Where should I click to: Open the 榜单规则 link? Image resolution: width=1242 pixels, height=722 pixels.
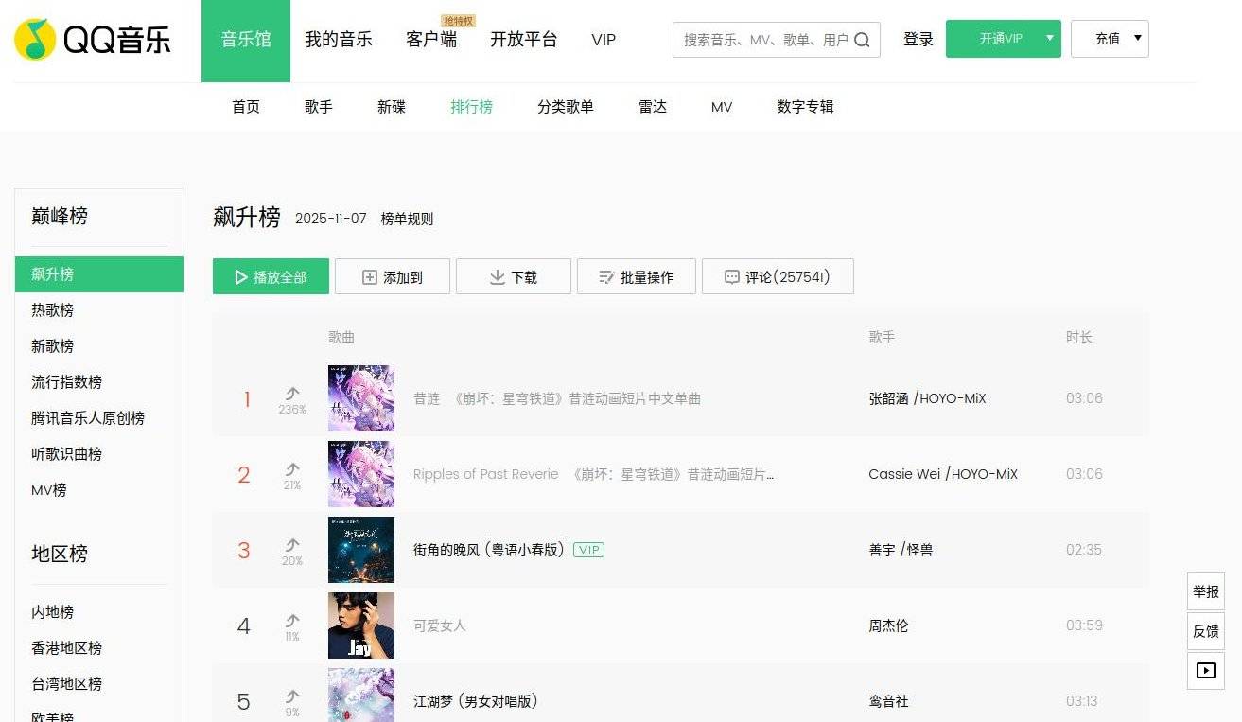click(407, 219)
